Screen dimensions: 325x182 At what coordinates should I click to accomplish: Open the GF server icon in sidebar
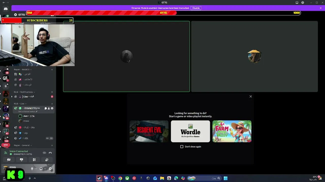[6, 78]
